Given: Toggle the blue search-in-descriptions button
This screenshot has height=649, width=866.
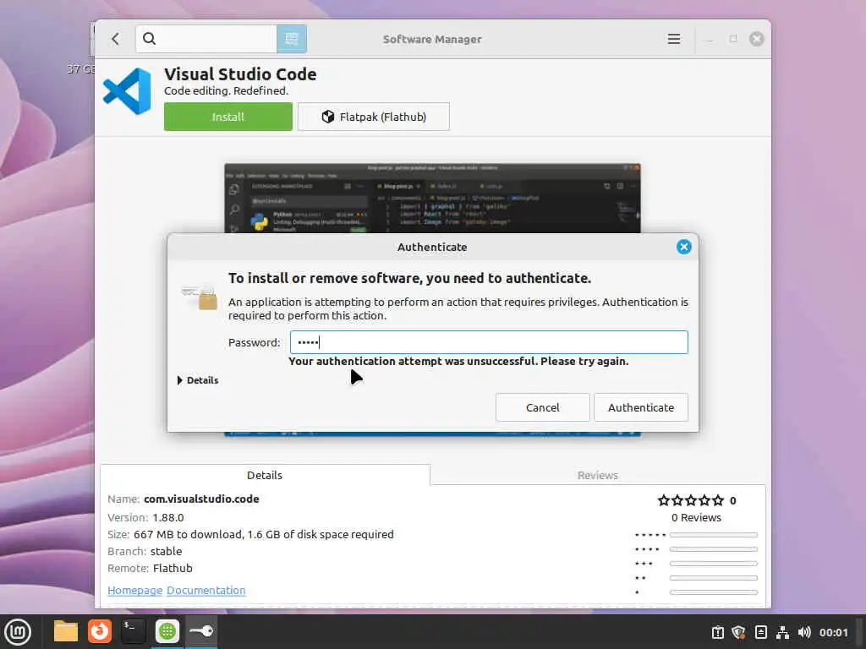Looking at the screenshot, I should pyautogui.click(x=292, y=39).
